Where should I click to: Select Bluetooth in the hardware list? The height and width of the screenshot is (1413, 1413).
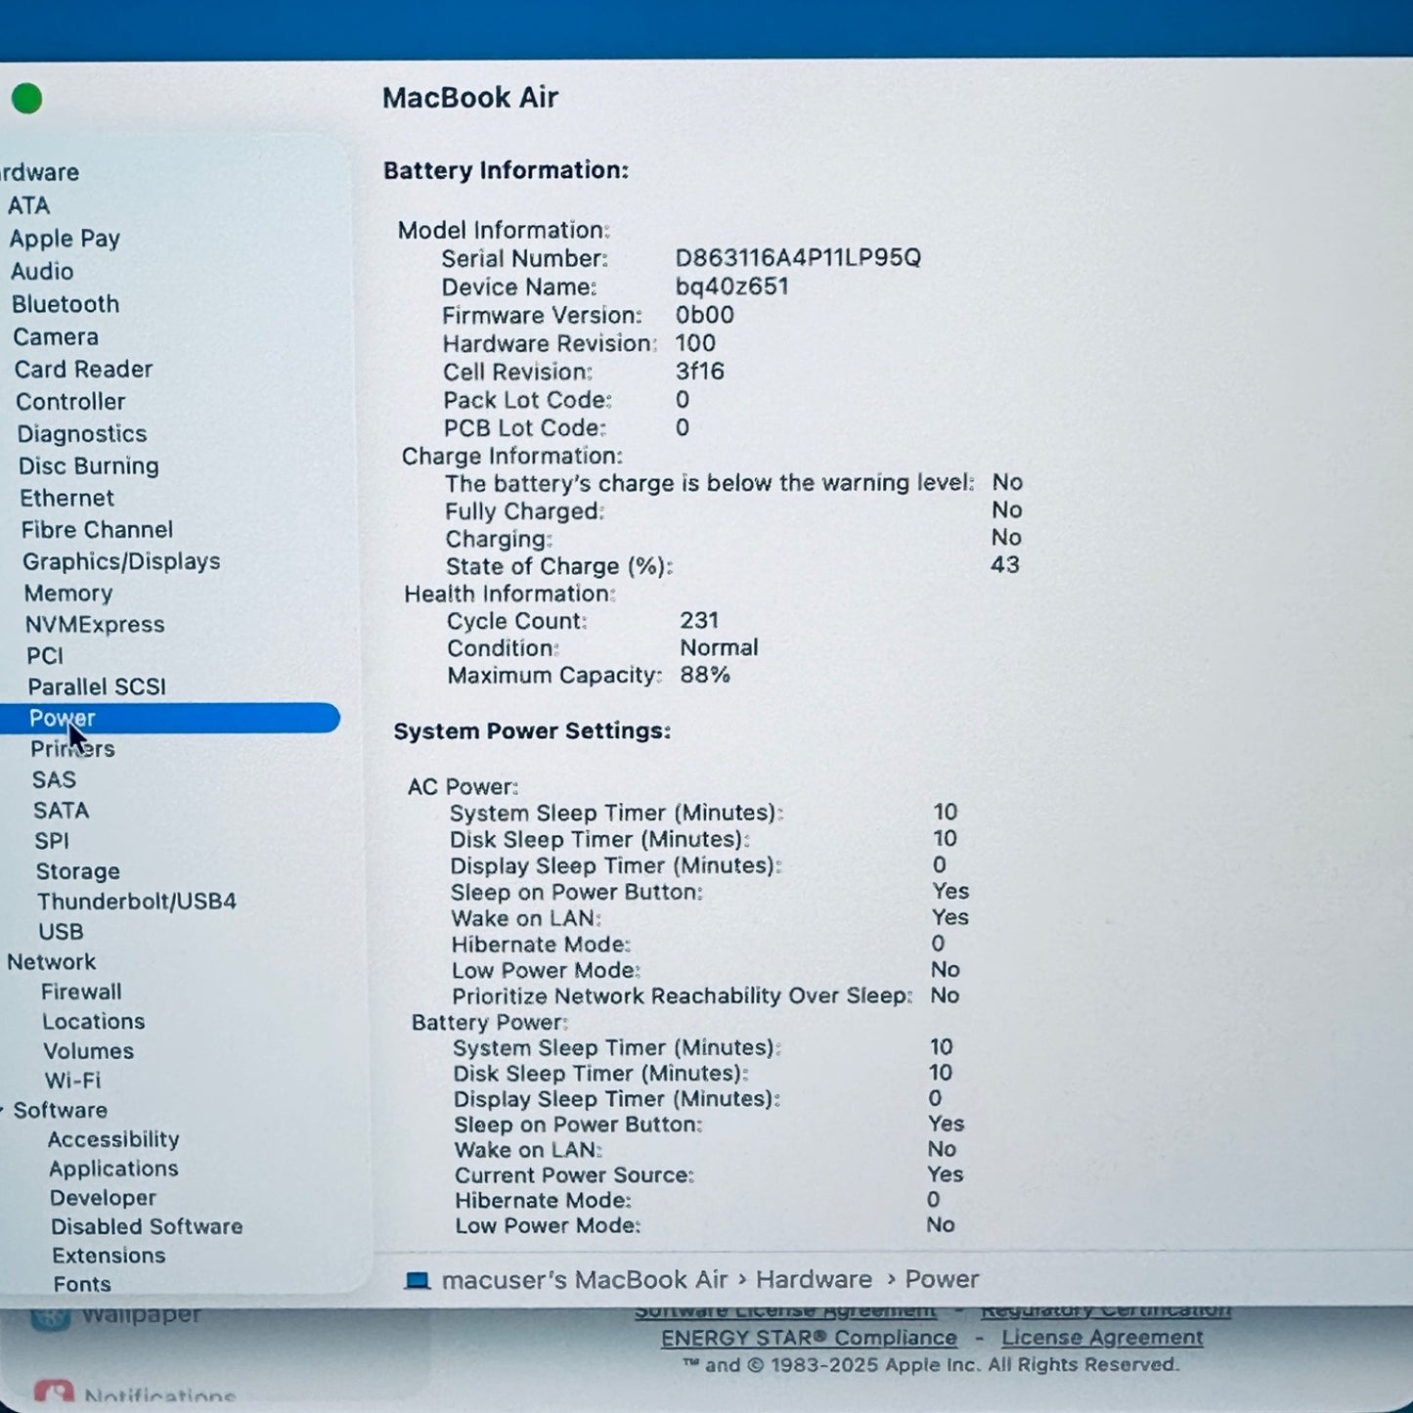[66, 304]
